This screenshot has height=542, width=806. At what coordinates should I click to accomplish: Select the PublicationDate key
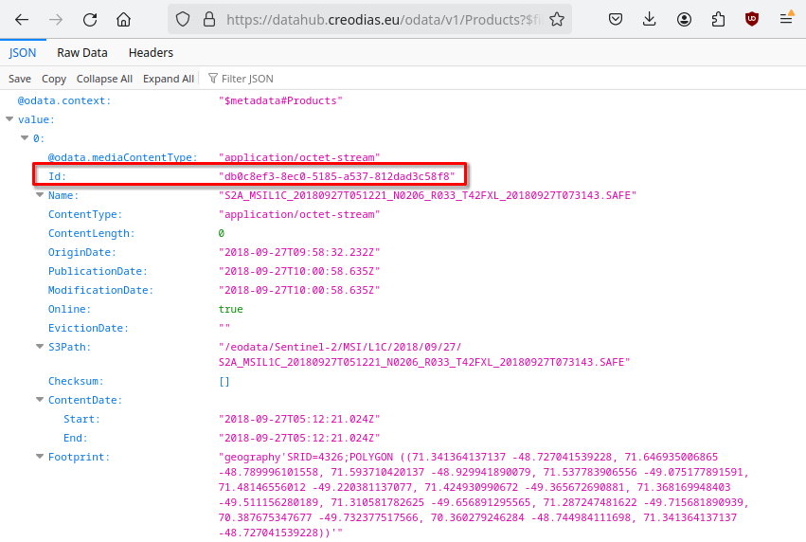tap(98, 272)
